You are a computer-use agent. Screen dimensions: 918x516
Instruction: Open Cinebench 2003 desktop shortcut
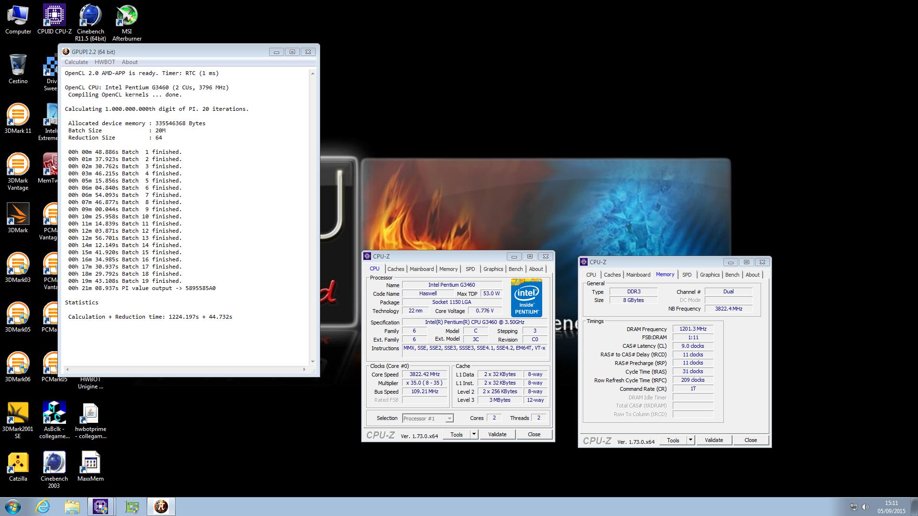(x=54, y=470)
